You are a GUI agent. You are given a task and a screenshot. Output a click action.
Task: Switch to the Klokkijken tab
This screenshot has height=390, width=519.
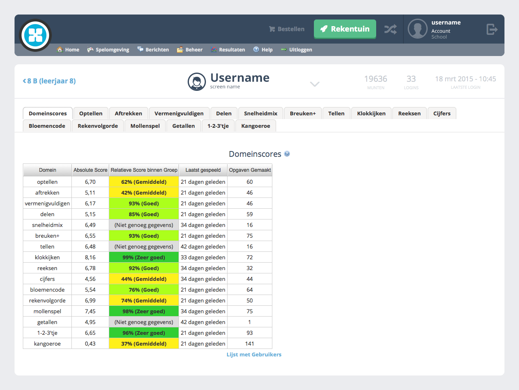[x=371, y=113]
